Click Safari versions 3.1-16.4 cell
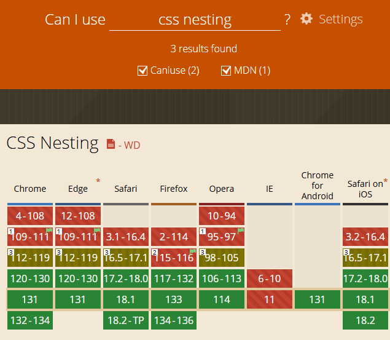This screenshot has width=390, height=340. tap(126, 237)
